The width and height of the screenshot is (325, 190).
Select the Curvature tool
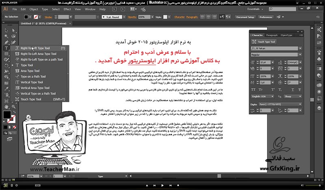click(13, 42)
